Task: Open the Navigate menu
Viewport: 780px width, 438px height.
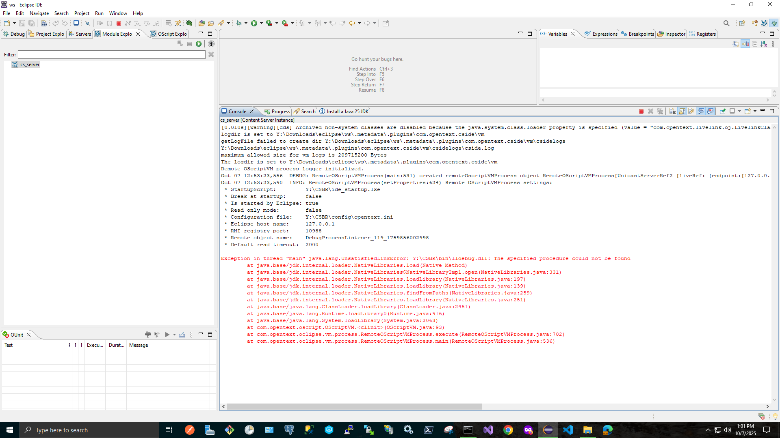Action: [x=39, y=13]
